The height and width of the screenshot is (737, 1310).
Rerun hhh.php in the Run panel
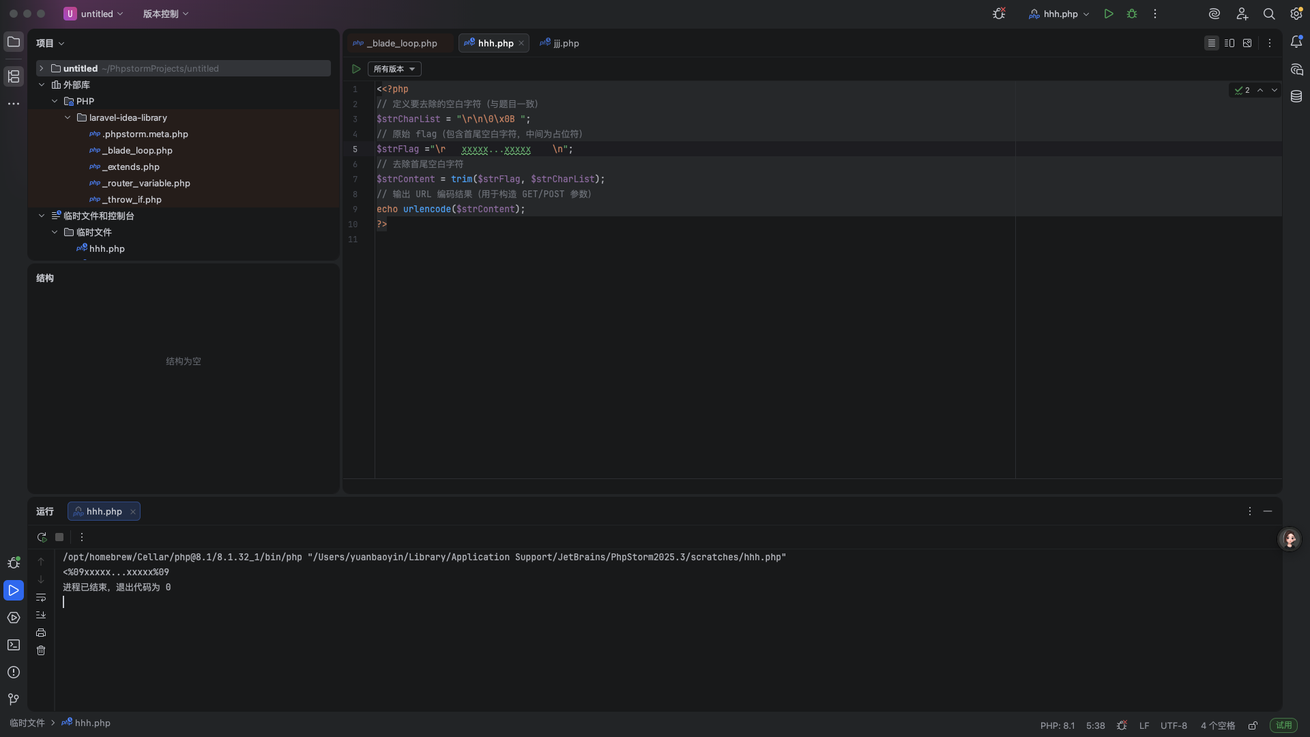click(42, 537)
